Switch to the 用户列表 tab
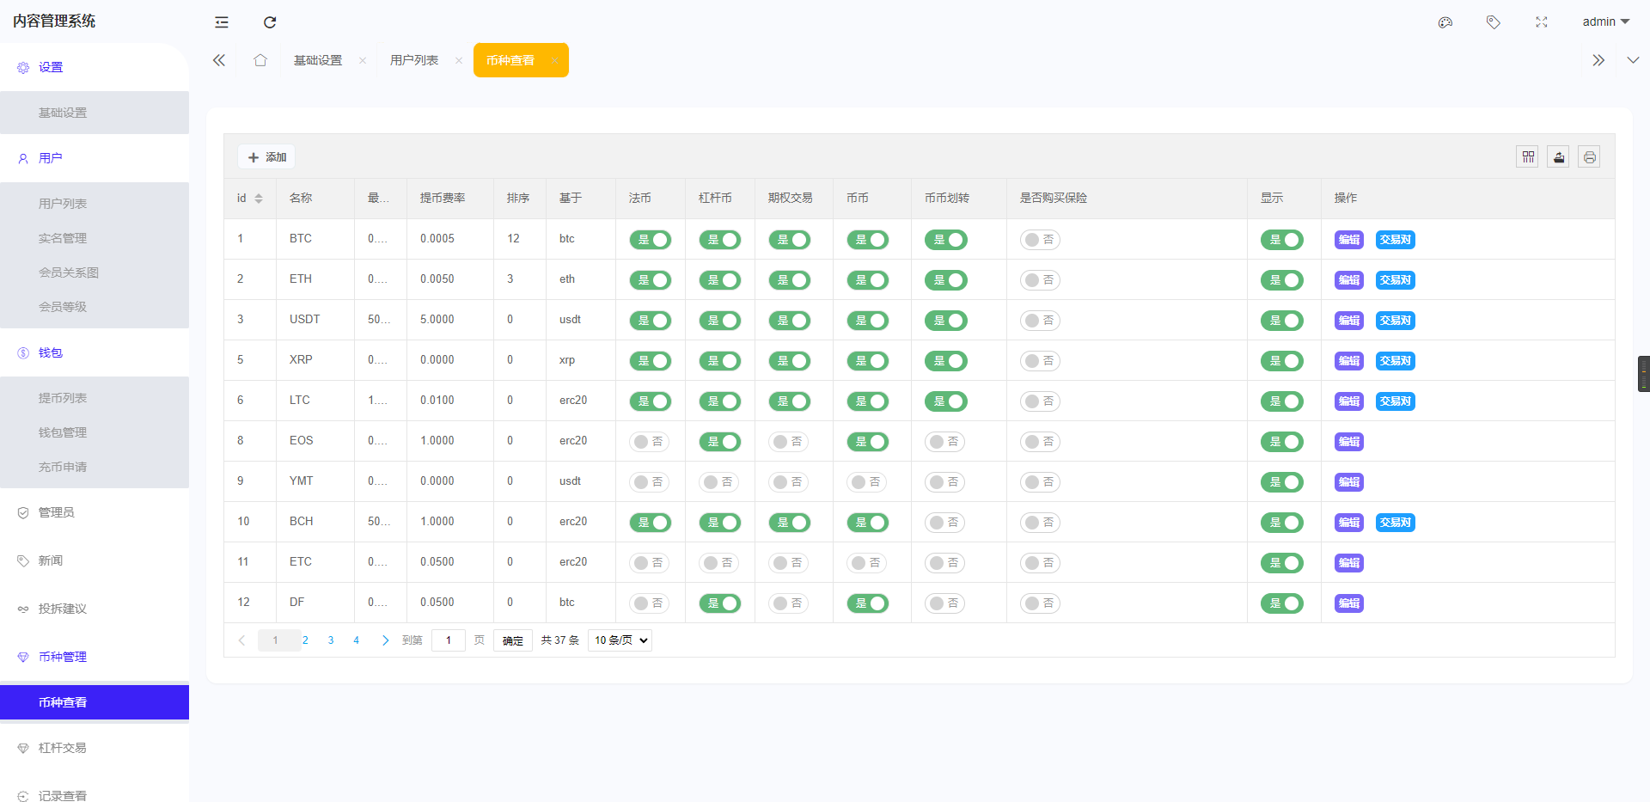Screen dimensions: 1650x802 coord(414,60)
